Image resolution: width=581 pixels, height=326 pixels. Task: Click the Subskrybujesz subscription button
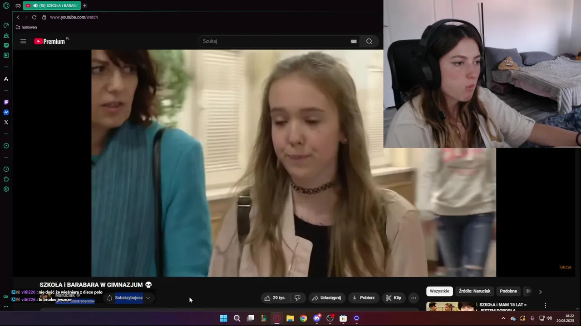pos(129,298)
